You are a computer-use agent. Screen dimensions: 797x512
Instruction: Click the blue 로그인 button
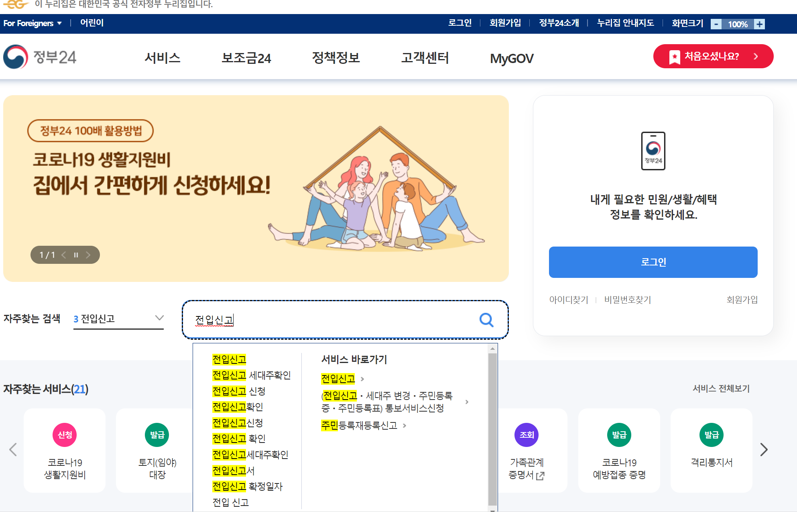(653, 262)
